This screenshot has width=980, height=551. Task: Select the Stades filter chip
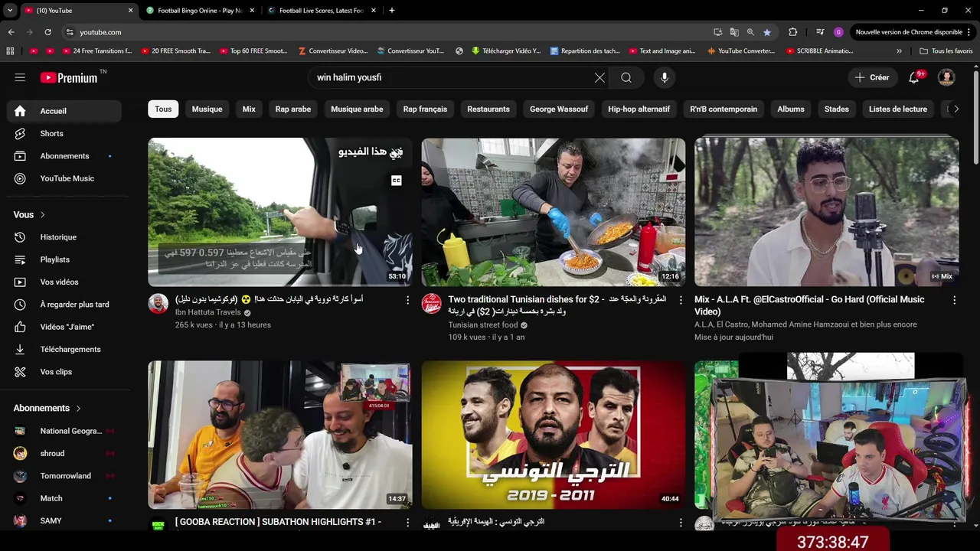837,109
